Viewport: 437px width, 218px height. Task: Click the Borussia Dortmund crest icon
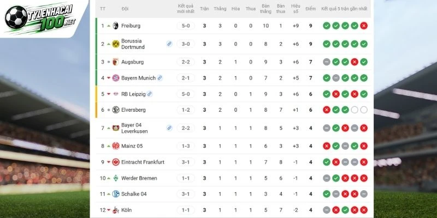tap(116, 44)
